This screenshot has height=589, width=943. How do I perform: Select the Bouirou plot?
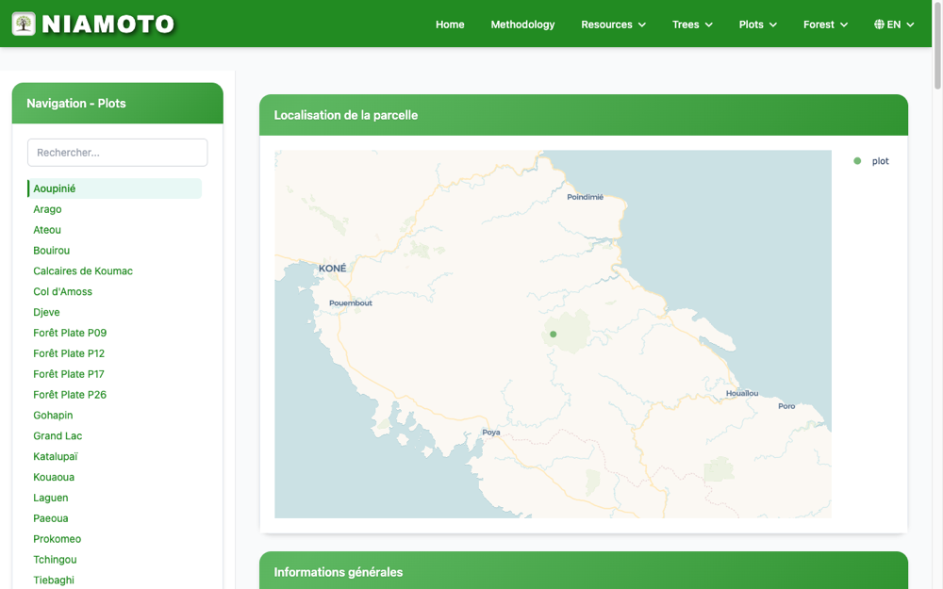point(51,251)
